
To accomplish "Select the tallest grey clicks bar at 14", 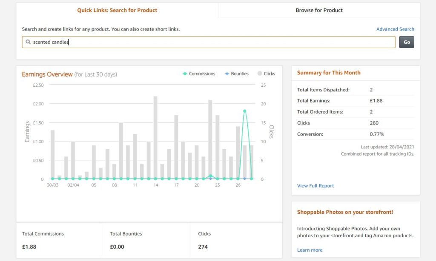I will click(x=155, y=136).
